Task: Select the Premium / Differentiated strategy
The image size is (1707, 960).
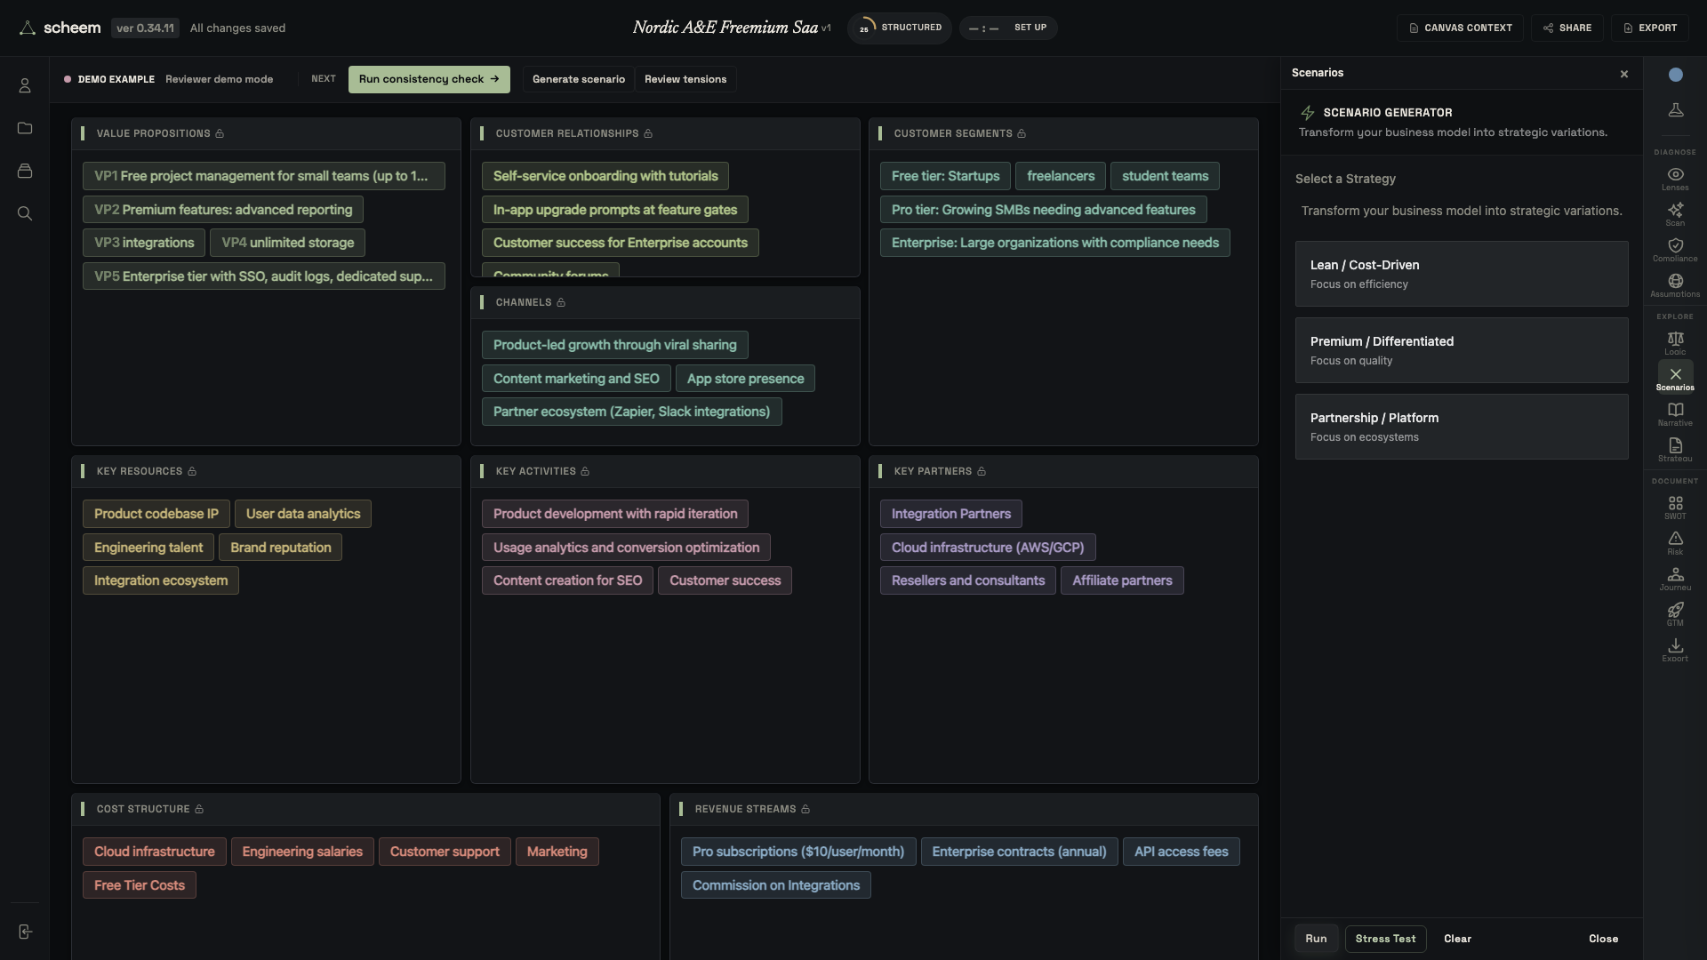Action: click(x=1462, y=350)
